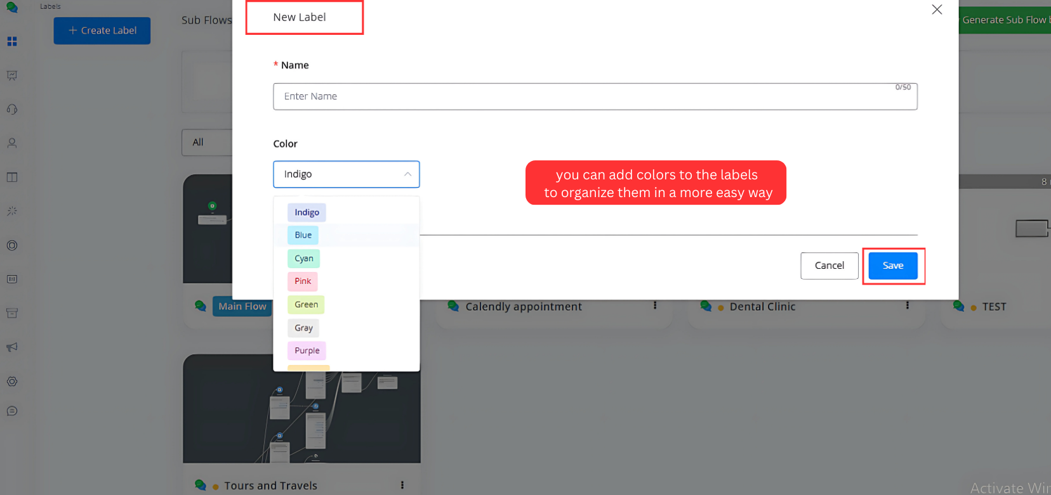Click the megaphone broadcast icon in sidebar

tap(12, 347)
